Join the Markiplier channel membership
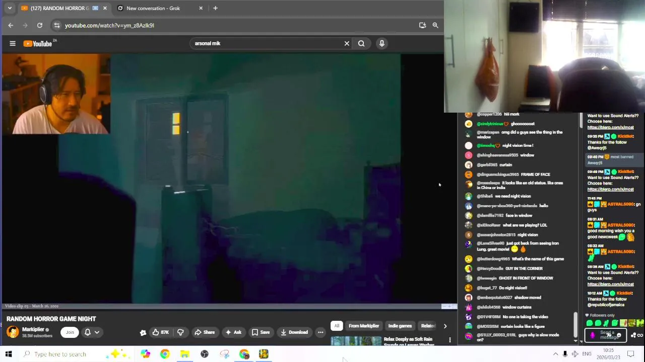Viewport: 645px width, 362px height. 70,332
